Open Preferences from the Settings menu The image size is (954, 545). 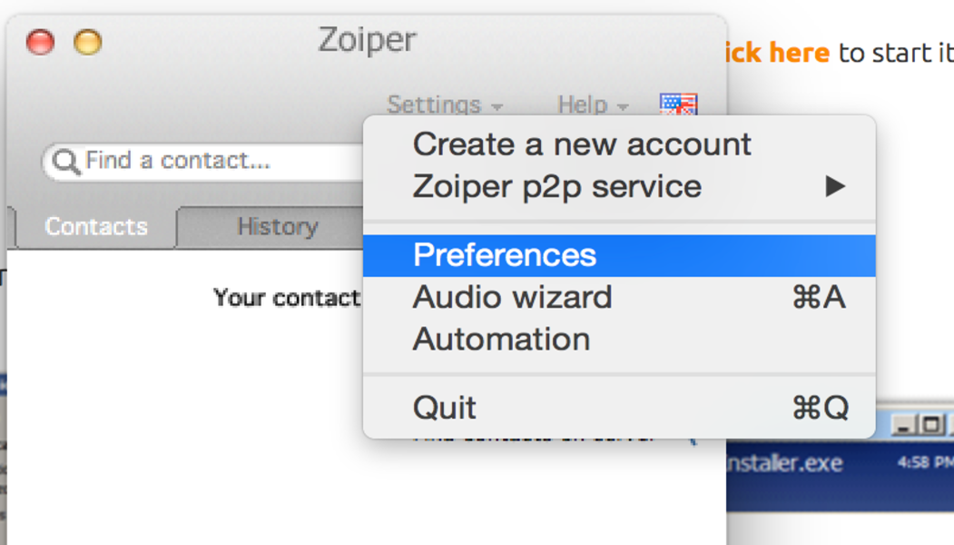point(505,255)
